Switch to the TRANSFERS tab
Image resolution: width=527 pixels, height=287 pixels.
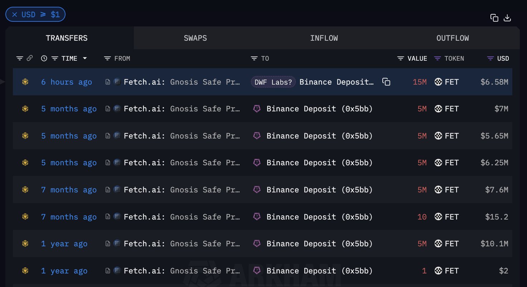click(x=67, y=38)
